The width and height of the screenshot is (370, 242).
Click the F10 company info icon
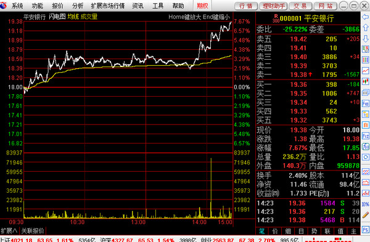(x=365, y=103)
